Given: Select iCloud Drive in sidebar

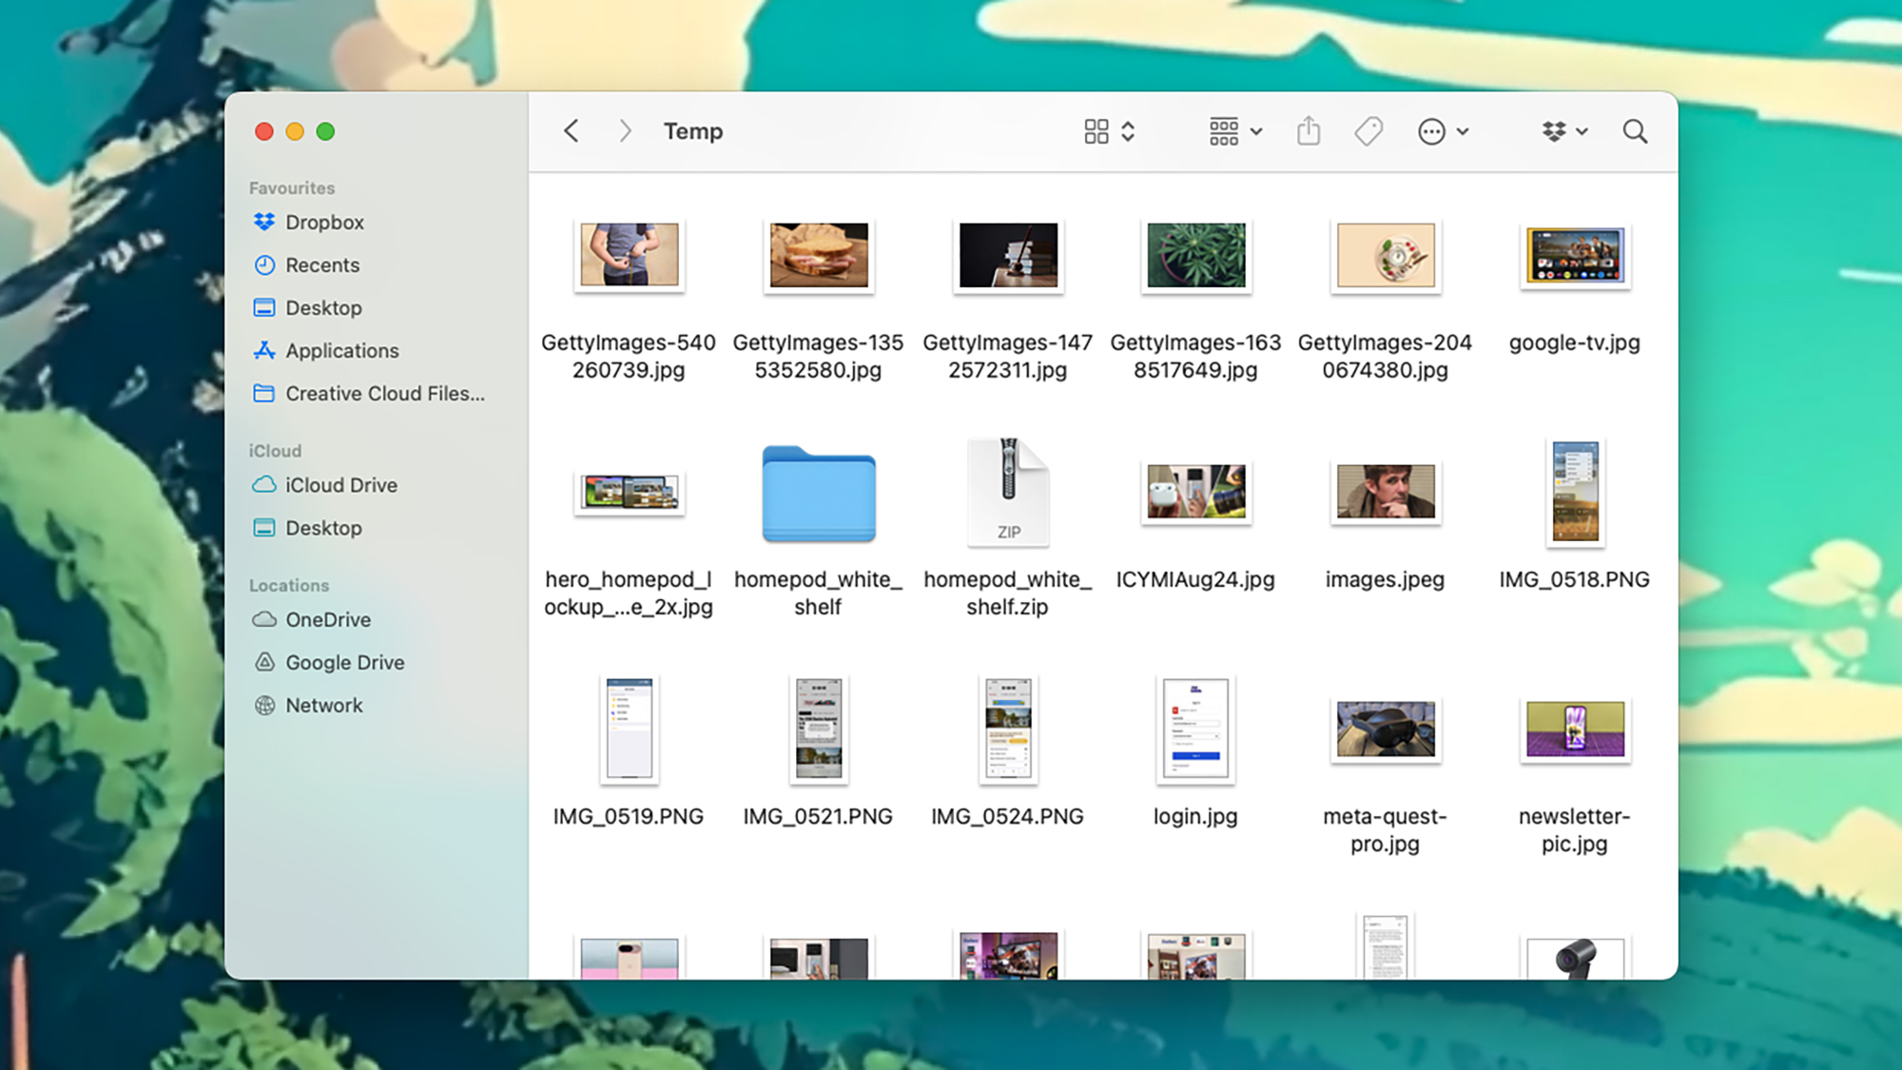Looking at the screenshot, I should click(340, 485).
